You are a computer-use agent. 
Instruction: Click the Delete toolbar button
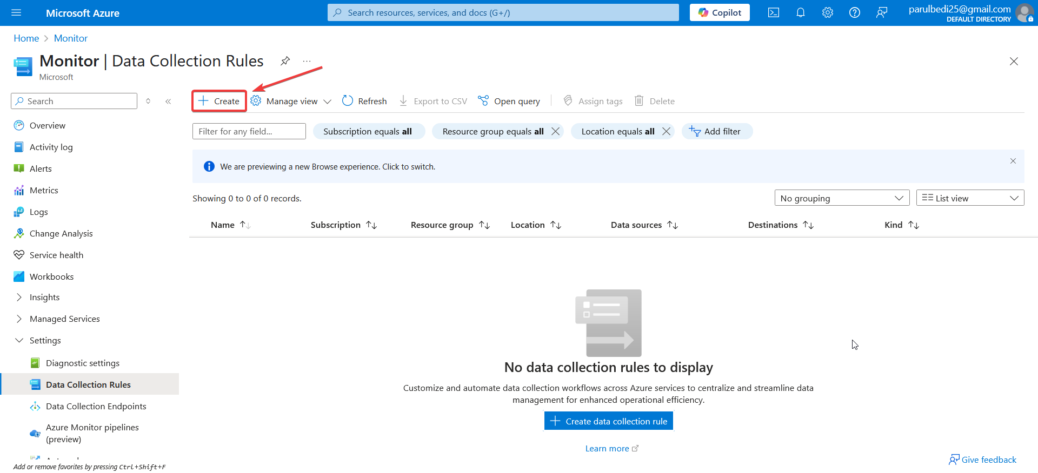(x=655, y=102)
